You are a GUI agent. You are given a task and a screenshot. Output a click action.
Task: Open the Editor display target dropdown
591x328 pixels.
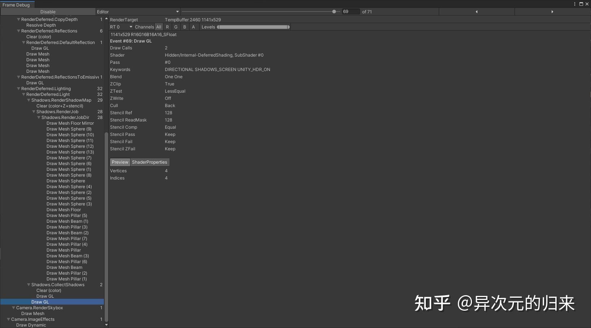point(137,12)
